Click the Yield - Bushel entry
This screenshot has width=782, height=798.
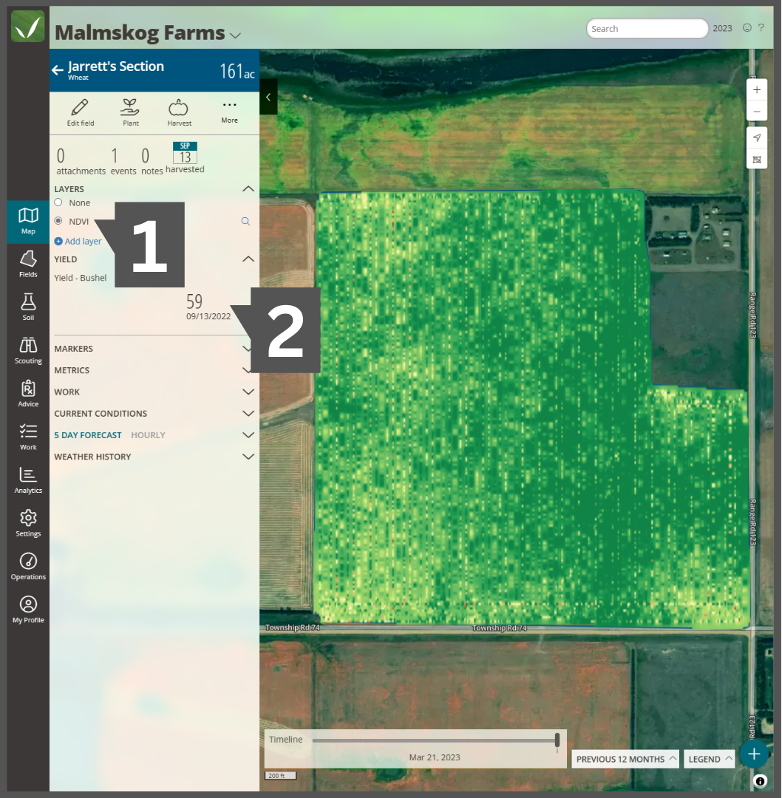click(x=81, y=278)
